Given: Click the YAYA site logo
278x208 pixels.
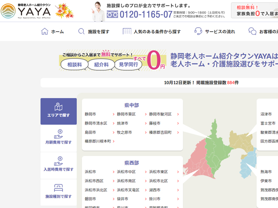Looking at the screenshot, I should pyautogui.click(x=32, y=11).
